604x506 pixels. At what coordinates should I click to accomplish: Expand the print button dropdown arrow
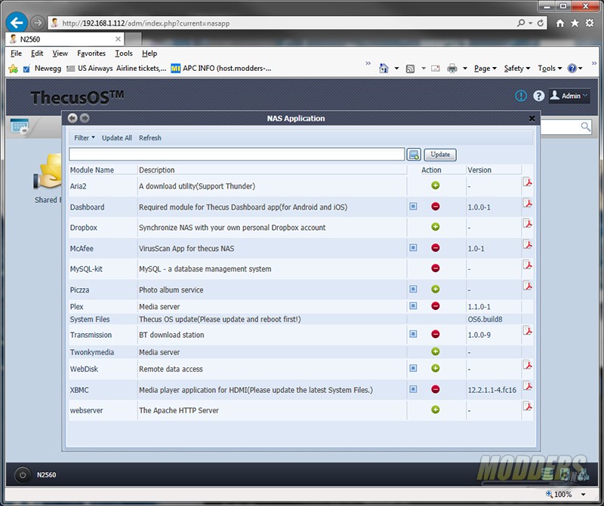(x=465, y=69)
